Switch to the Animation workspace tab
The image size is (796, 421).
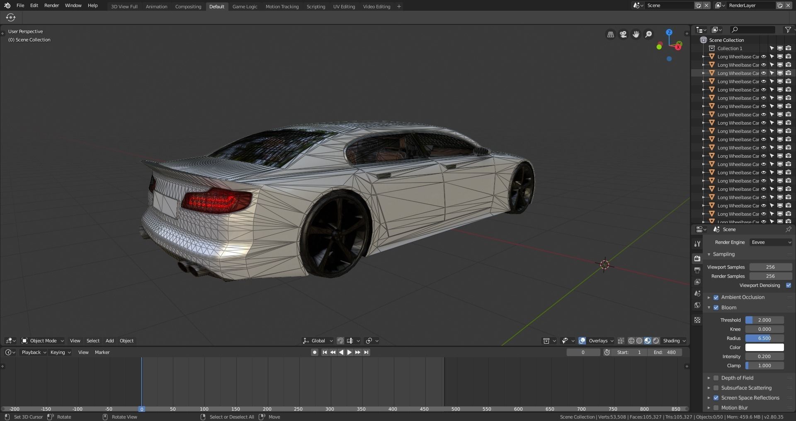pyautogui.click(x=156, y=7)
